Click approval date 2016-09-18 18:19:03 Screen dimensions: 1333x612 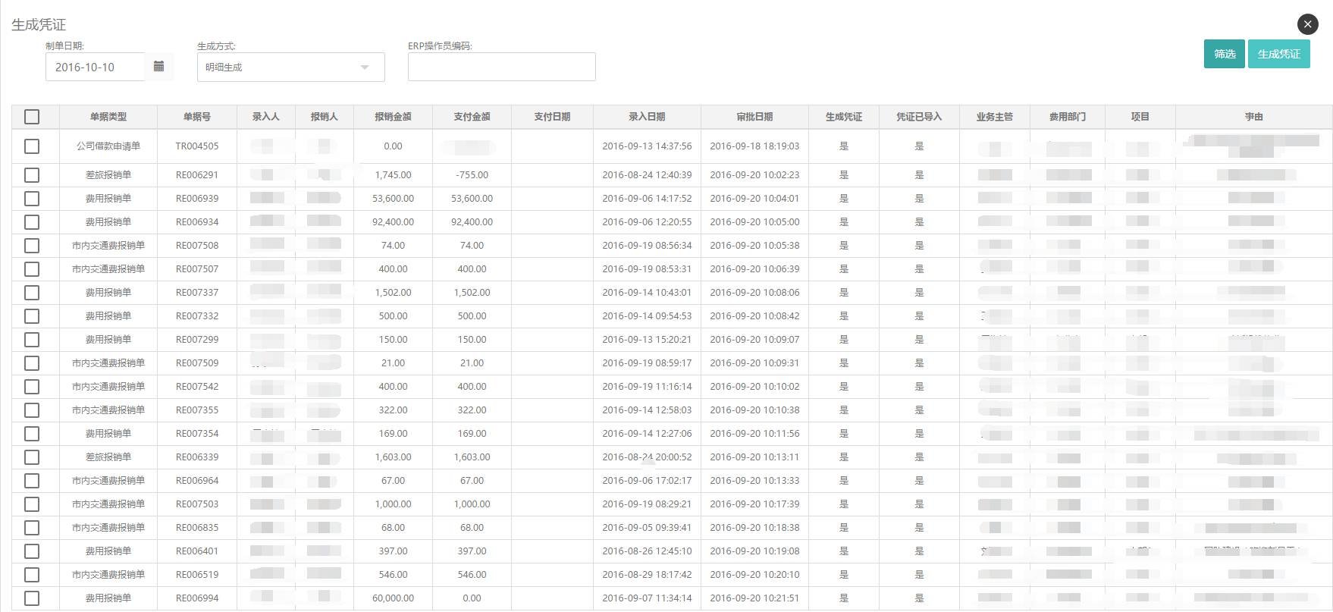(754, 146)
